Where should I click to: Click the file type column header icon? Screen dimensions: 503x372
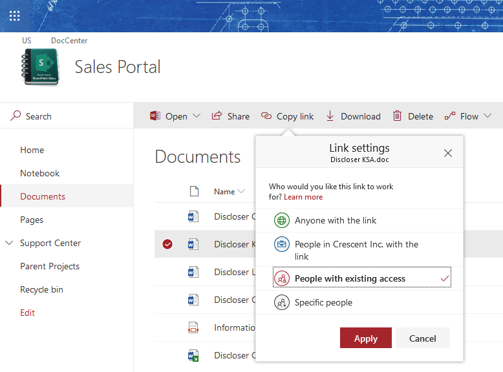[194, 191]
